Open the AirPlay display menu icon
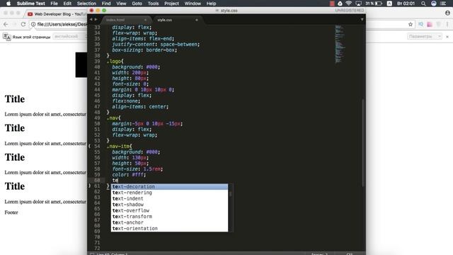This screenshot has height=255, width=453. pyautogui.click(x=358, y=4)
